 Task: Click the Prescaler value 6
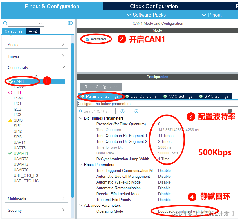tap(159, 124)
